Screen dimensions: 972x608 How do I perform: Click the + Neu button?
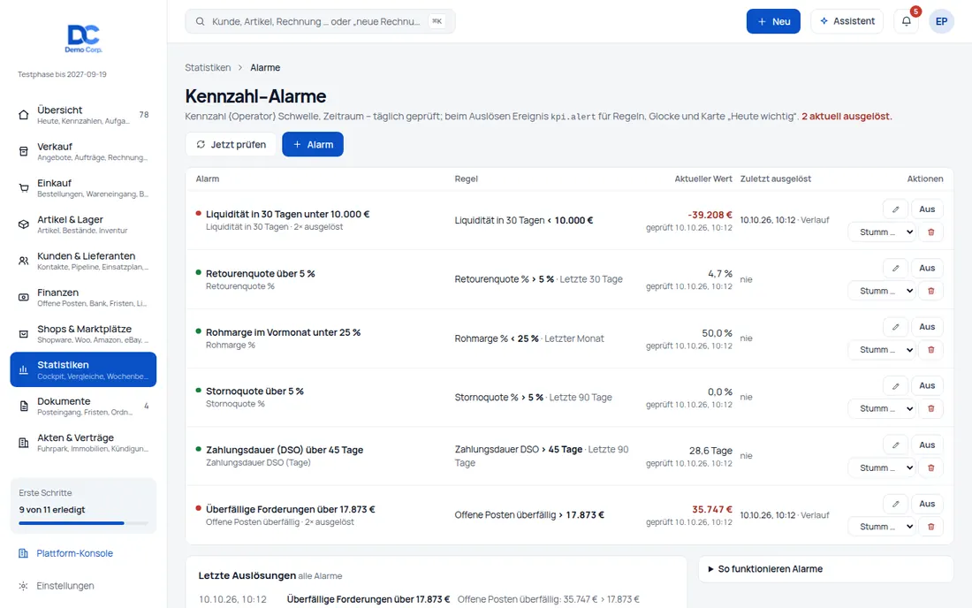click(x=773, y=21)
